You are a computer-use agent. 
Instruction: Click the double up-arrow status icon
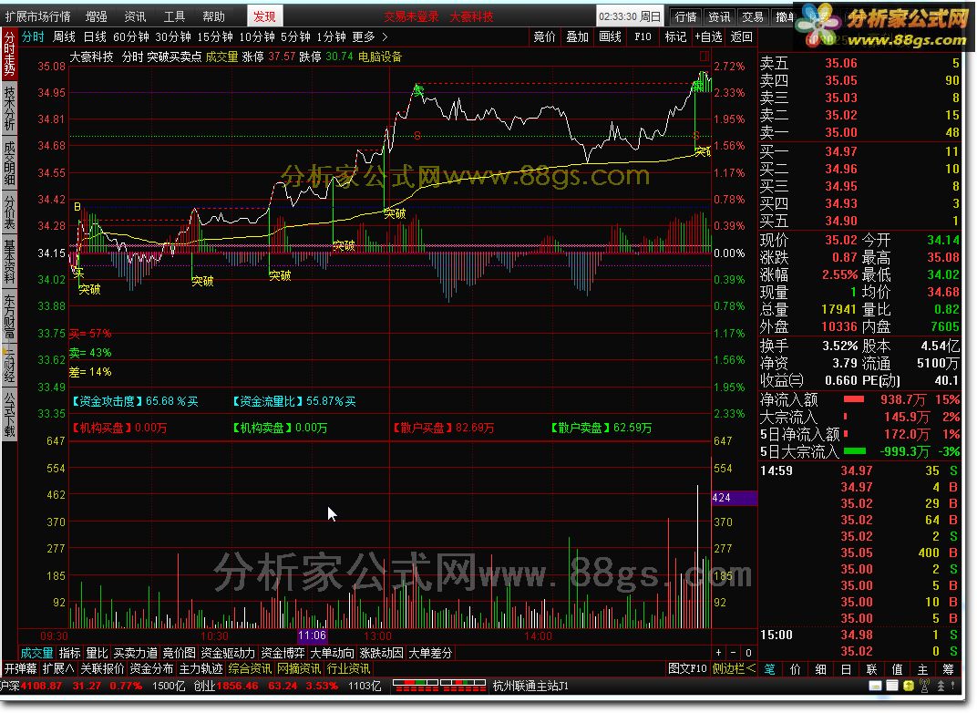[941, 686]
